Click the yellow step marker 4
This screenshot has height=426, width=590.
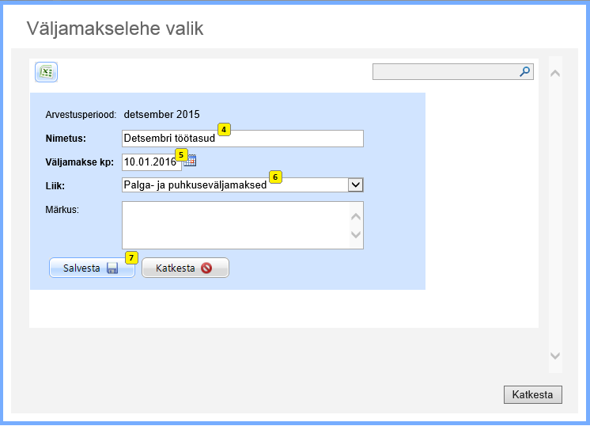(x=225, y=129)
